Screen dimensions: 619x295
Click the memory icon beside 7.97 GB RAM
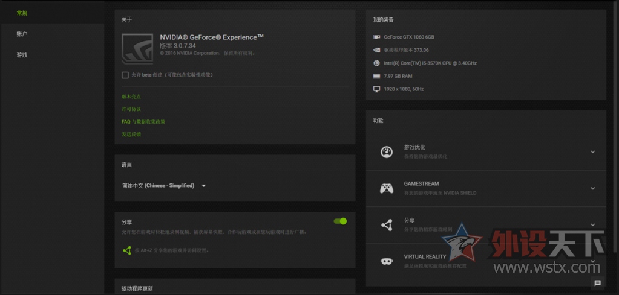tap(376, 76)
